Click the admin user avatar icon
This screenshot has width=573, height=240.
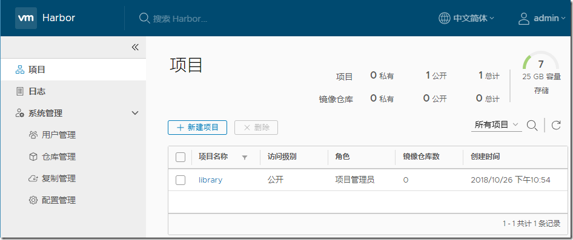[524, 19]
